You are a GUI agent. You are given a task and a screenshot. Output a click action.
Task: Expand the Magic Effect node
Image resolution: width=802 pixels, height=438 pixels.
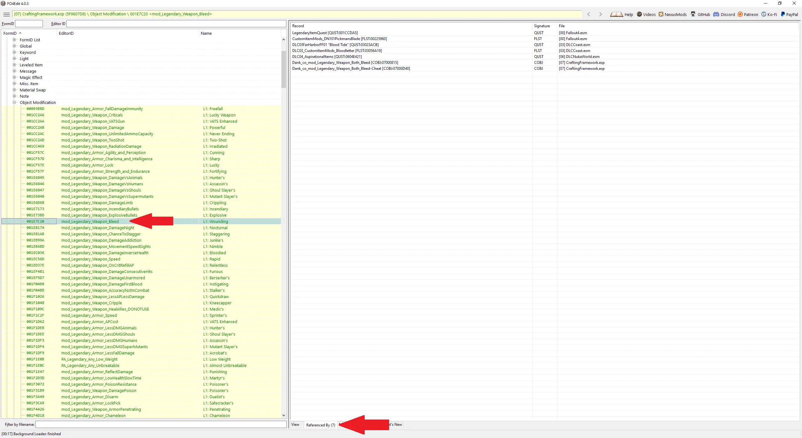(x=14, y=77)
